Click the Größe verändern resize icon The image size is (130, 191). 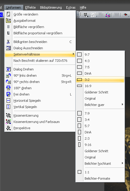(8, 14)
